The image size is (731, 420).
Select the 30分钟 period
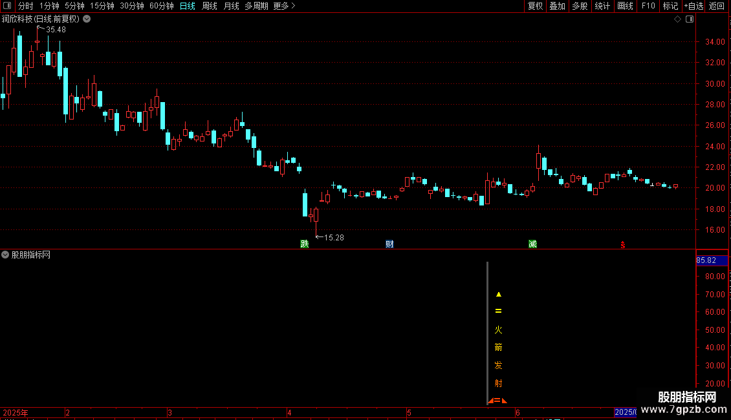click(132, 6)
